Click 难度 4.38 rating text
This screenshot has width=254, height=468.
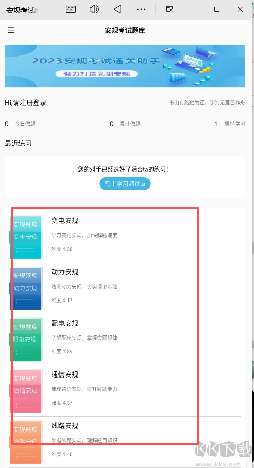coord(62,249)
